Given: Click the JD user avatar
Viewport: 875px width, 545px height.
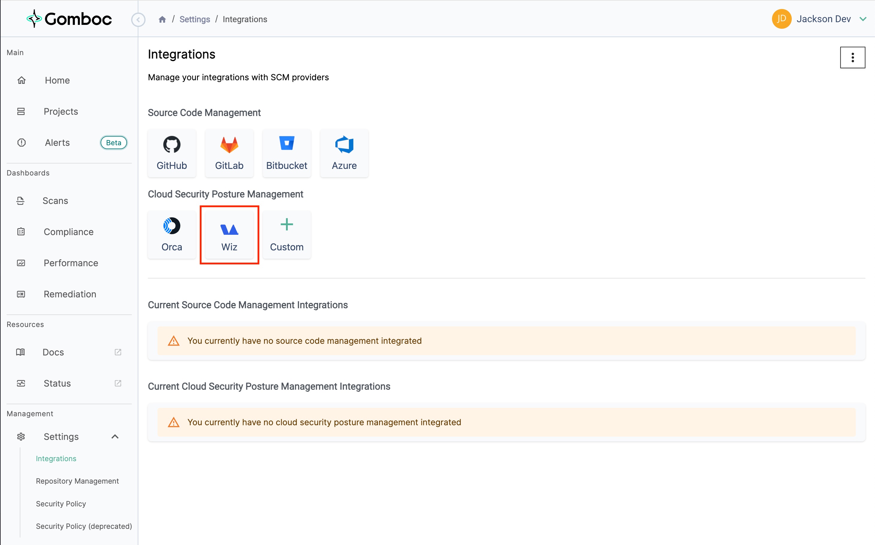Looking at the screenshot, I should [x=781, y=19].
